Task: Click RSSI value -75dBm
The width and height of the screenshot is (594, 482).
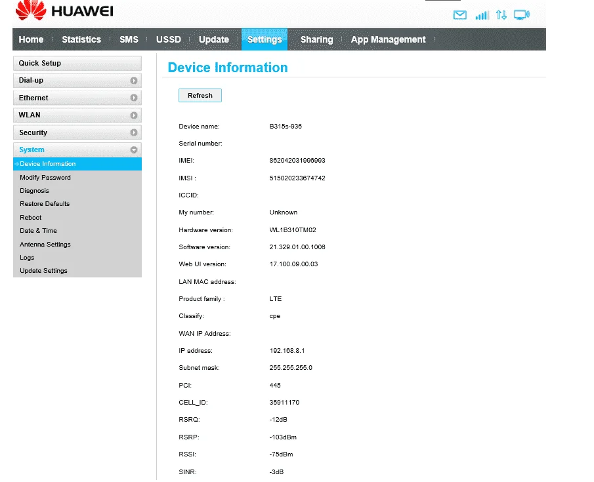Action: (x=281, y=454)
